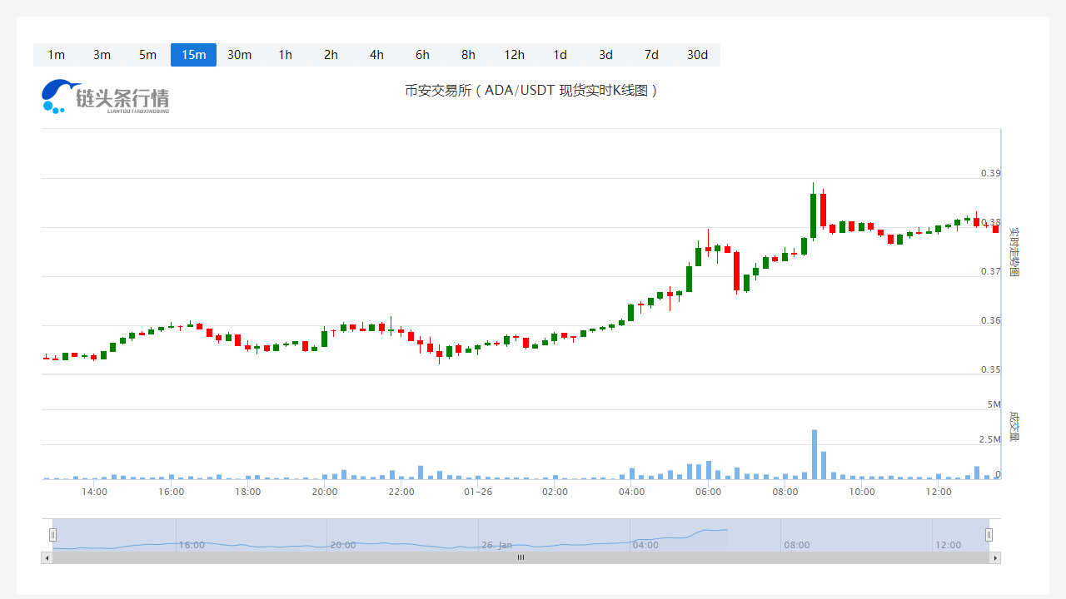Click the left range slider handle
The width and height of the screenshot is (1066, 599).
pos(52,535)
